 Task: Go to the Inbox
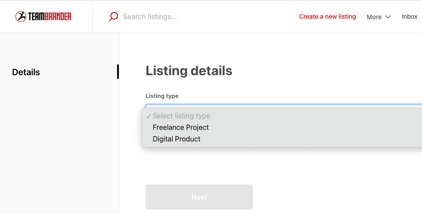(x=409, y=16)
